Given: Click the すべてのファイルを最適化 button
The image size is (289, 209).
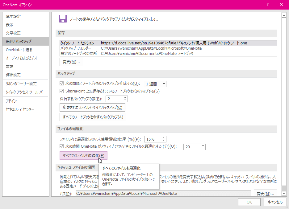Looking at the screenshot, I should pos(83,156).
